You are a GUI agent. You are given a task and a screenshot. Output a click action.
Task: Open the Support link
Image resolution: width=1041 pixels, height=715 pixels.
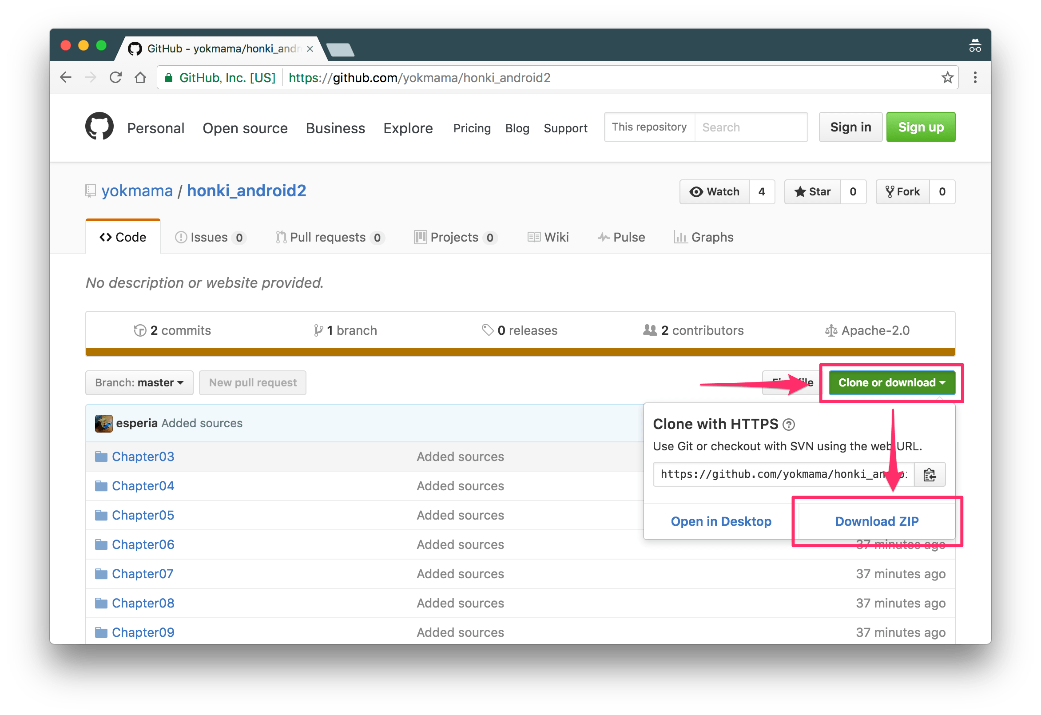pos(565,128)
